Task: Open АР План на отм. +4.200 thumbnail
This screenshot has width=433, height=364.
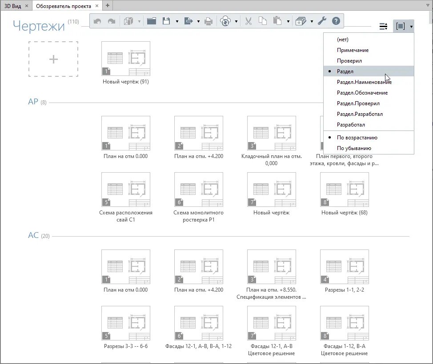Action: [199, 133]
